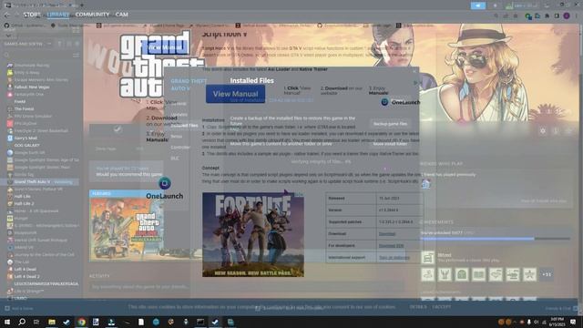
Task: Click I ACCEPT in the cookie banner
Action: [x=441, y=307]
